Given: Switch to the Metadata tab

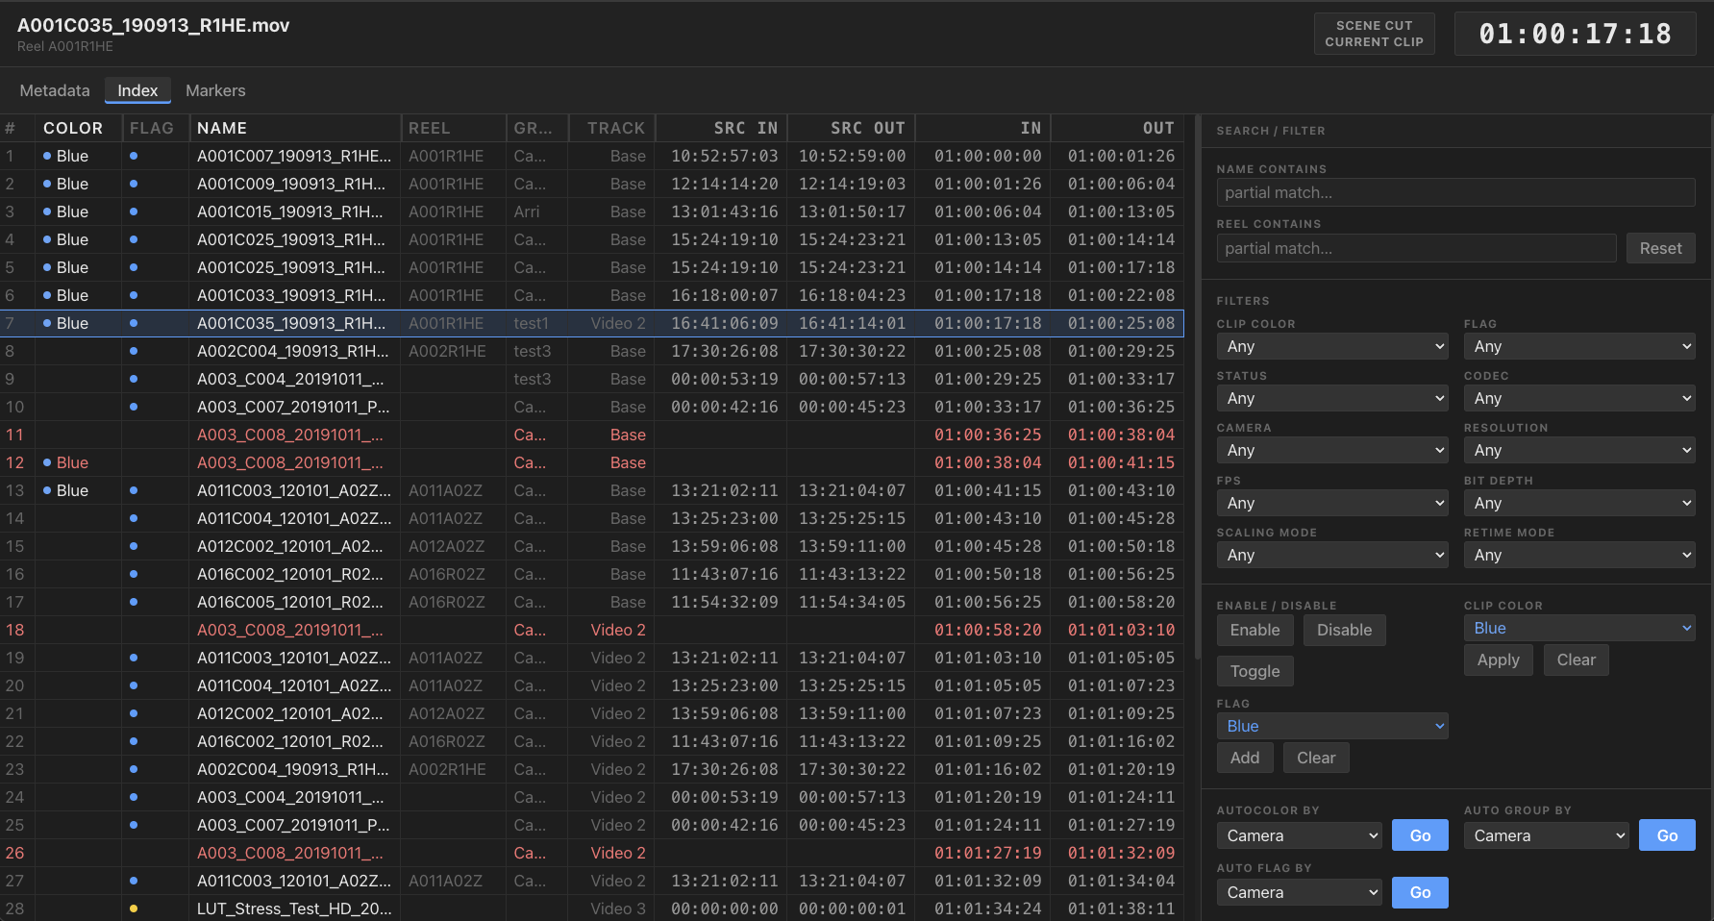Looking at the screenshot, I should pos(55,90).
